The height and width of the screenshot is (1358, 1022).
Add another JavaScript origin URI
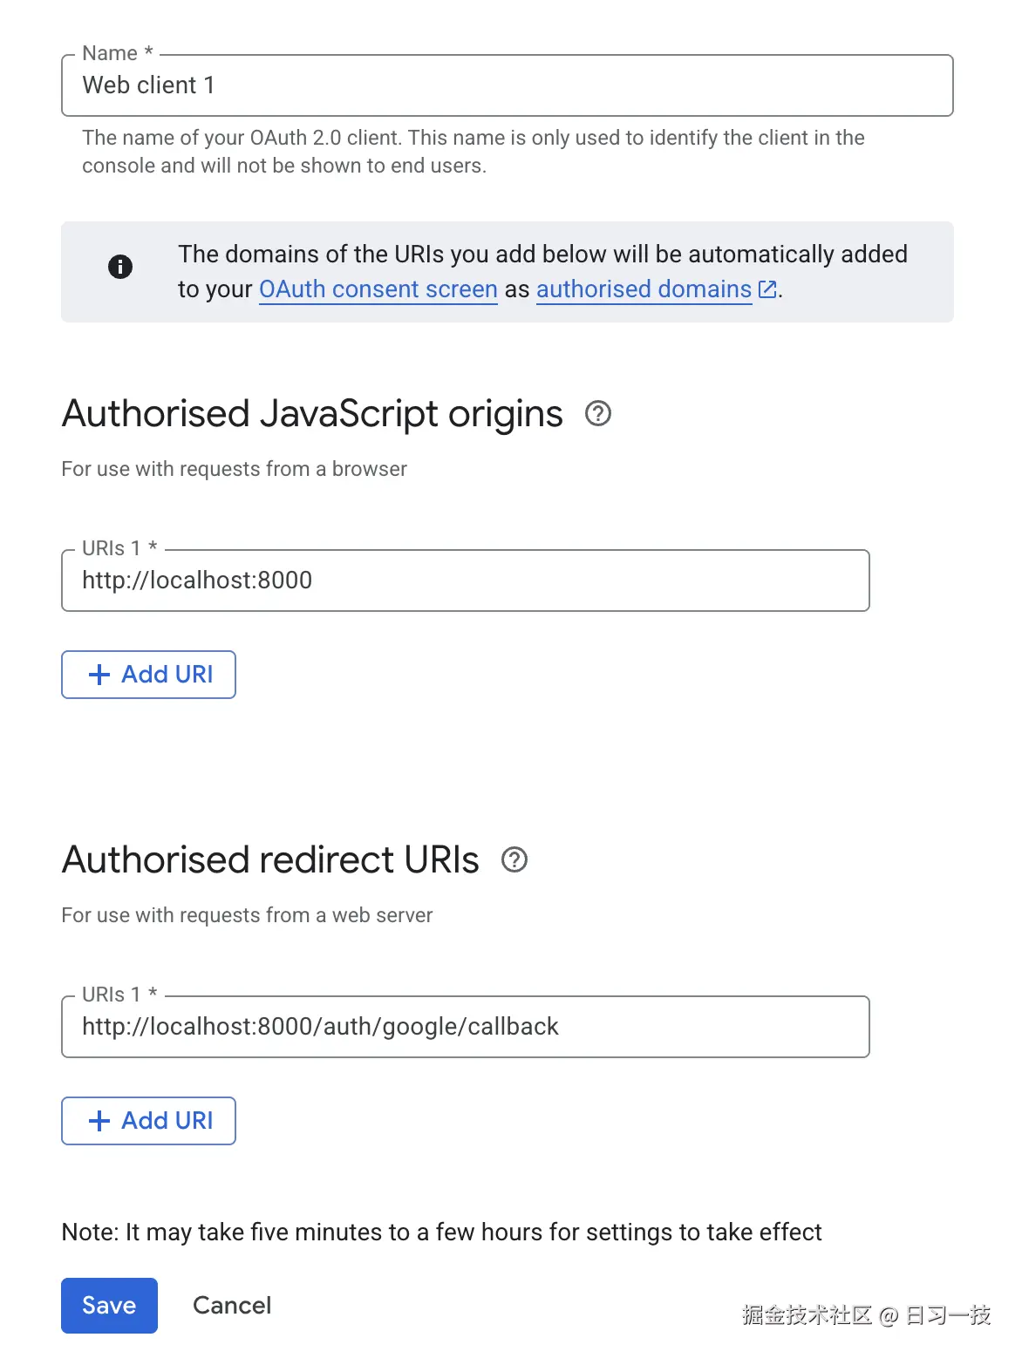click(x=148, y=675)
